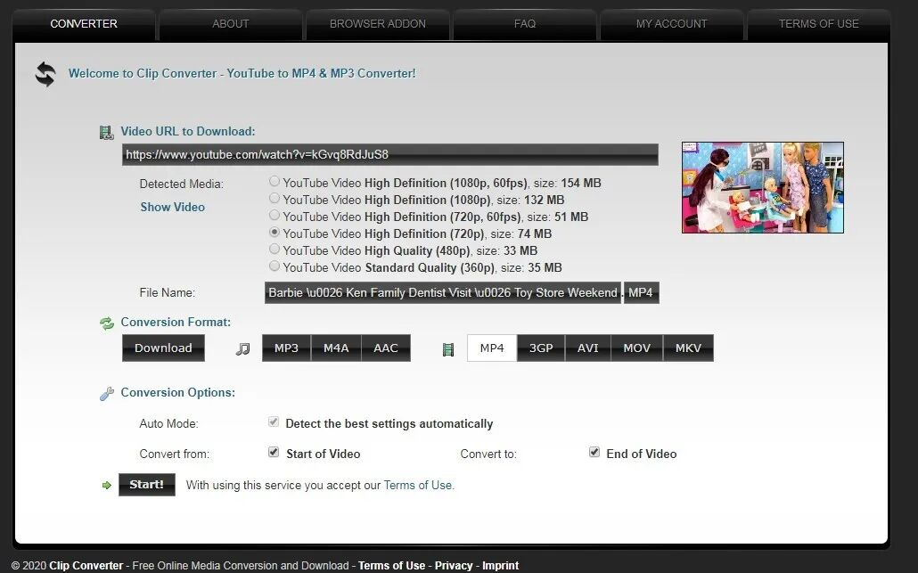Click the green arrow icon beside Start!
Image resolution: width=918 pixels, height=573 pixels.
point(107,485)
